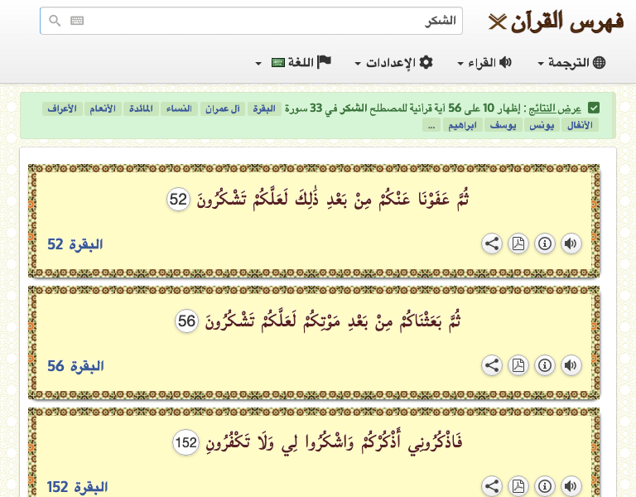Open the الإعدادات settings dropdown
The image size is (636, 497).
tap(394, 63)
